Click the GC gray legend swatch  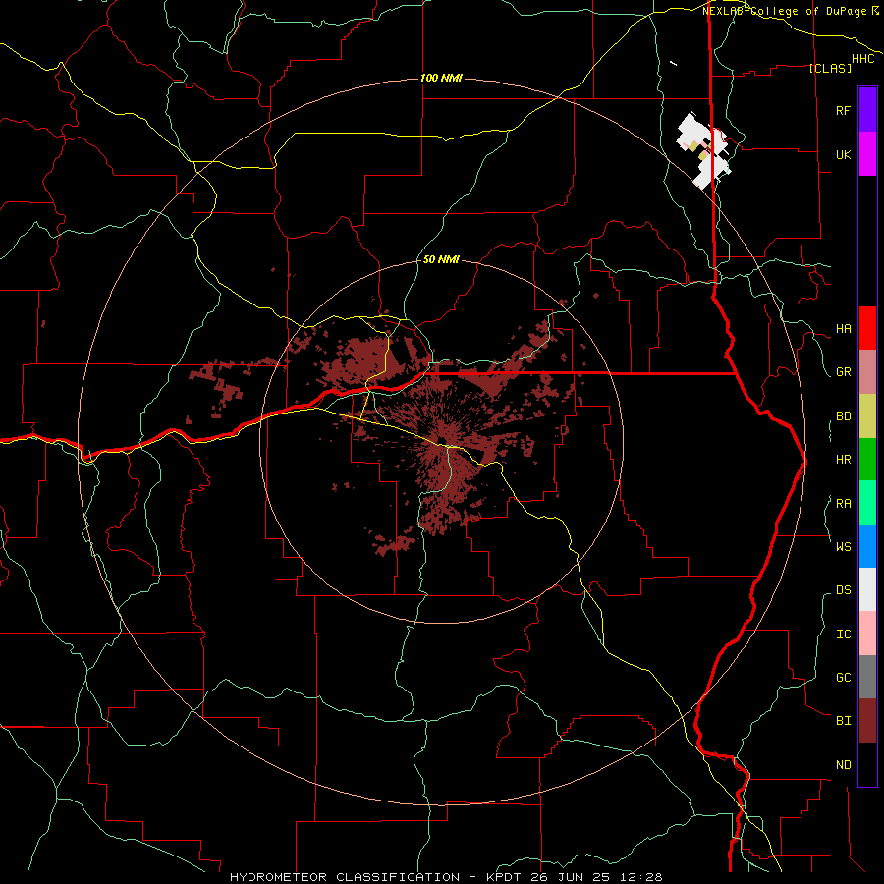click(x=867, y=677)
